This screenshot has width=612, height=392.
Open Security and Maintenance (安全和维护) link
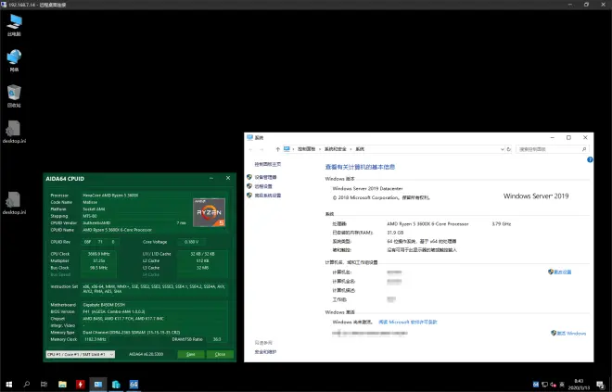265,352
